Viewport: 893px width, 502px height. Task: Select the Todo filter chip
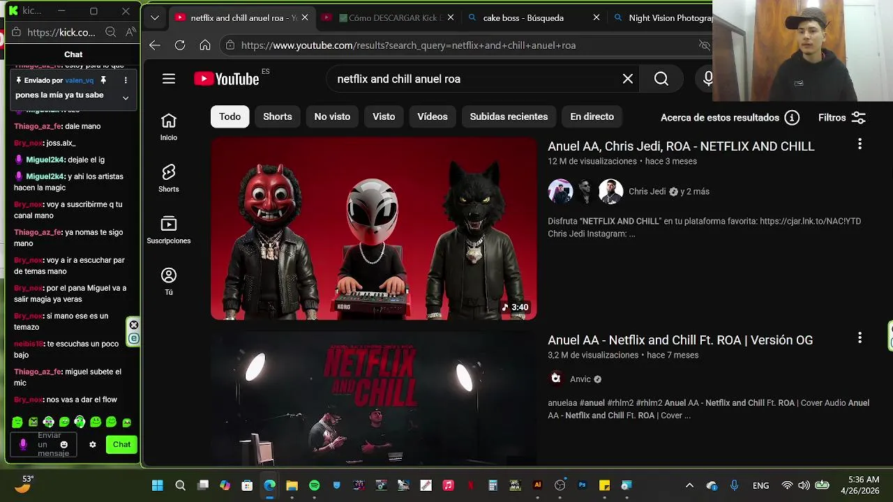(230, 116)
